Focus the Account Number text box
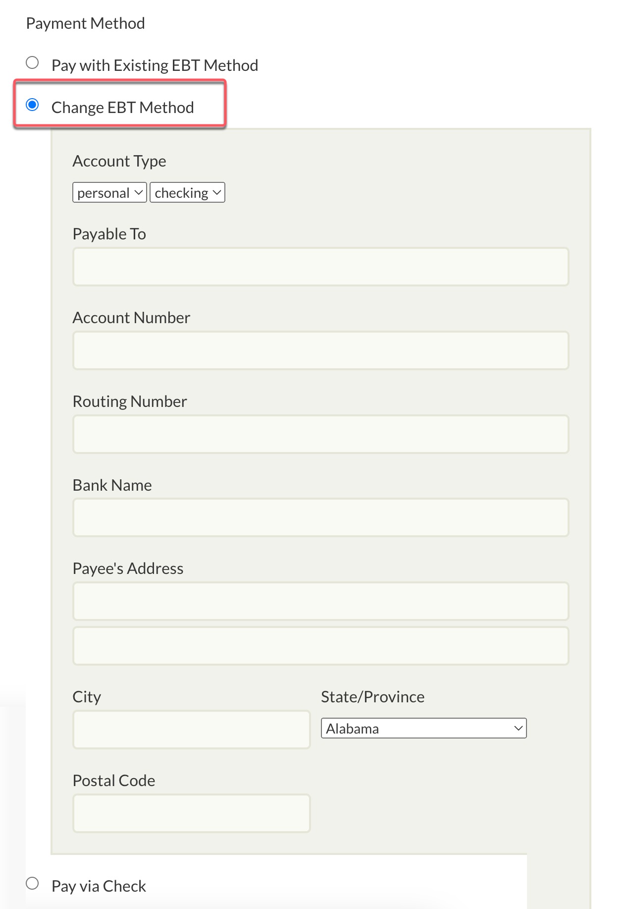 click(x=321, y=351)
